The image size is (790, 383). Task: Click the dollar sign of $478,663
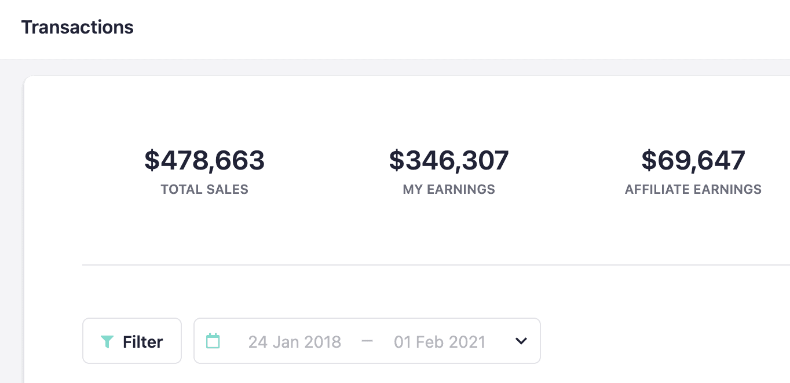click(x=151, y=160)
